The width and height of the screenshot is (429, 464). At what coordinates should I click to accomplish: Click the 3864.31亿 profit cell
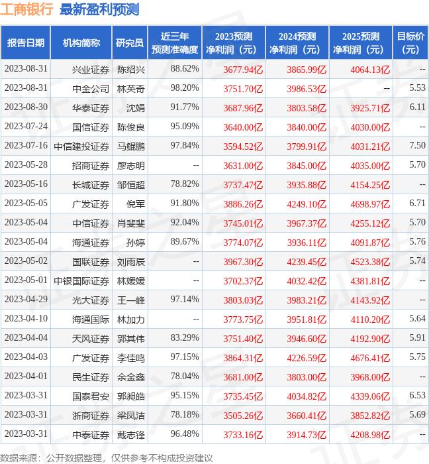click(243, 358)
